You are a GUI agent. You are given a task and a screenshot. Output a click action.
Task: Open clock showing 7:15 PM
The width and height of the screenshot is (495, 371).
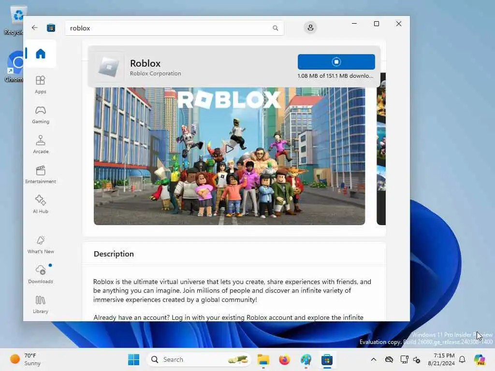coord(441,359)
